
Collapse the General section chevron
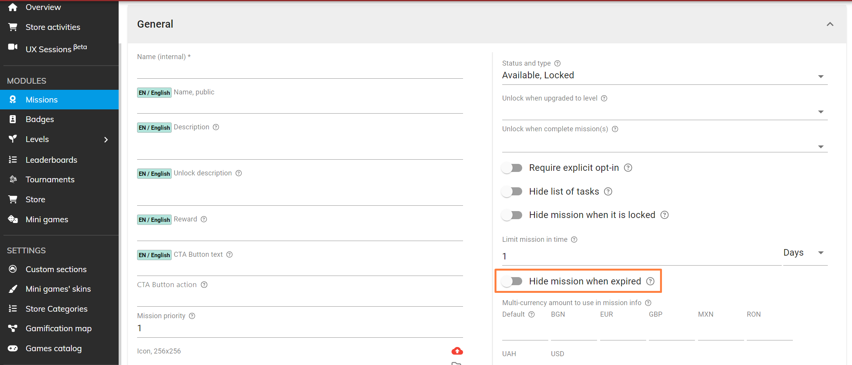[830, 24]
